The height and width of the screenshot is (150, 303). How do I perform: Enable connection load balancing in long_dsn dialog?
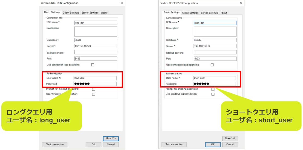click(x=93, y=65)
